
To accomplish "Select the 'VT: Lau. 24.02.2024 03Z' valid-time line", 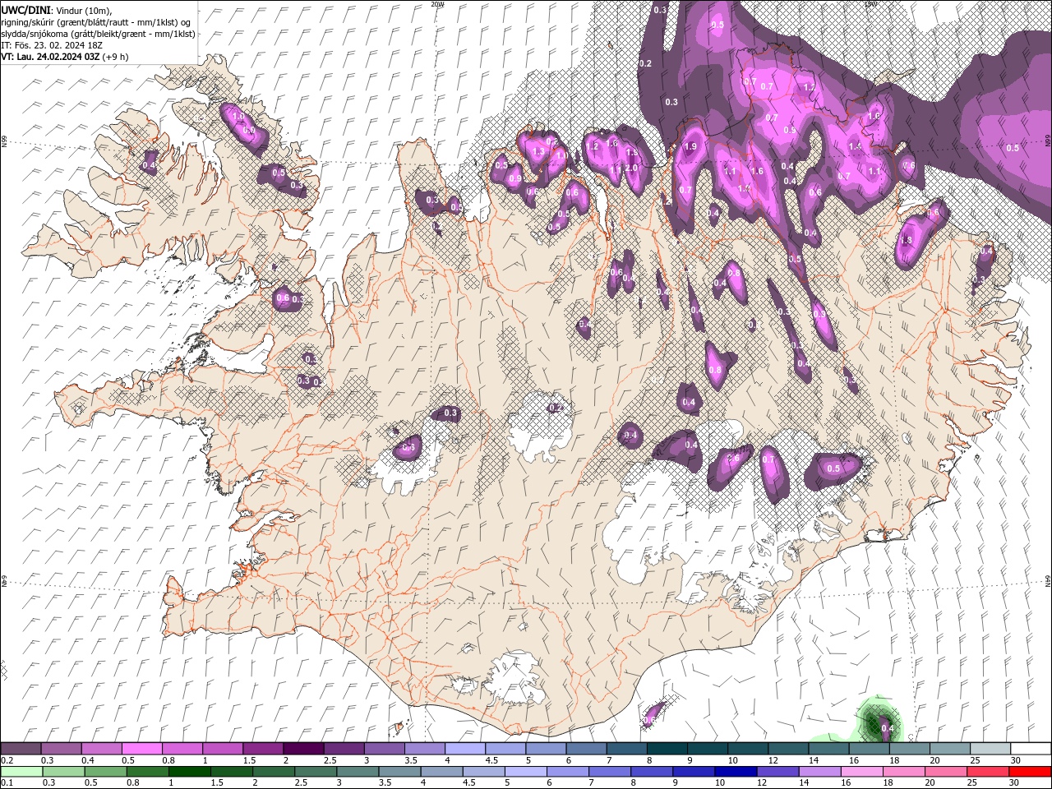I will pyautogui.click(x=50, y=57).
